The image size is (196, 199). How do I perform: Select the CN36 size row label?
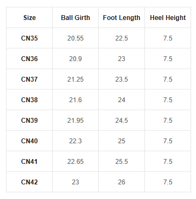pos(29,59)
